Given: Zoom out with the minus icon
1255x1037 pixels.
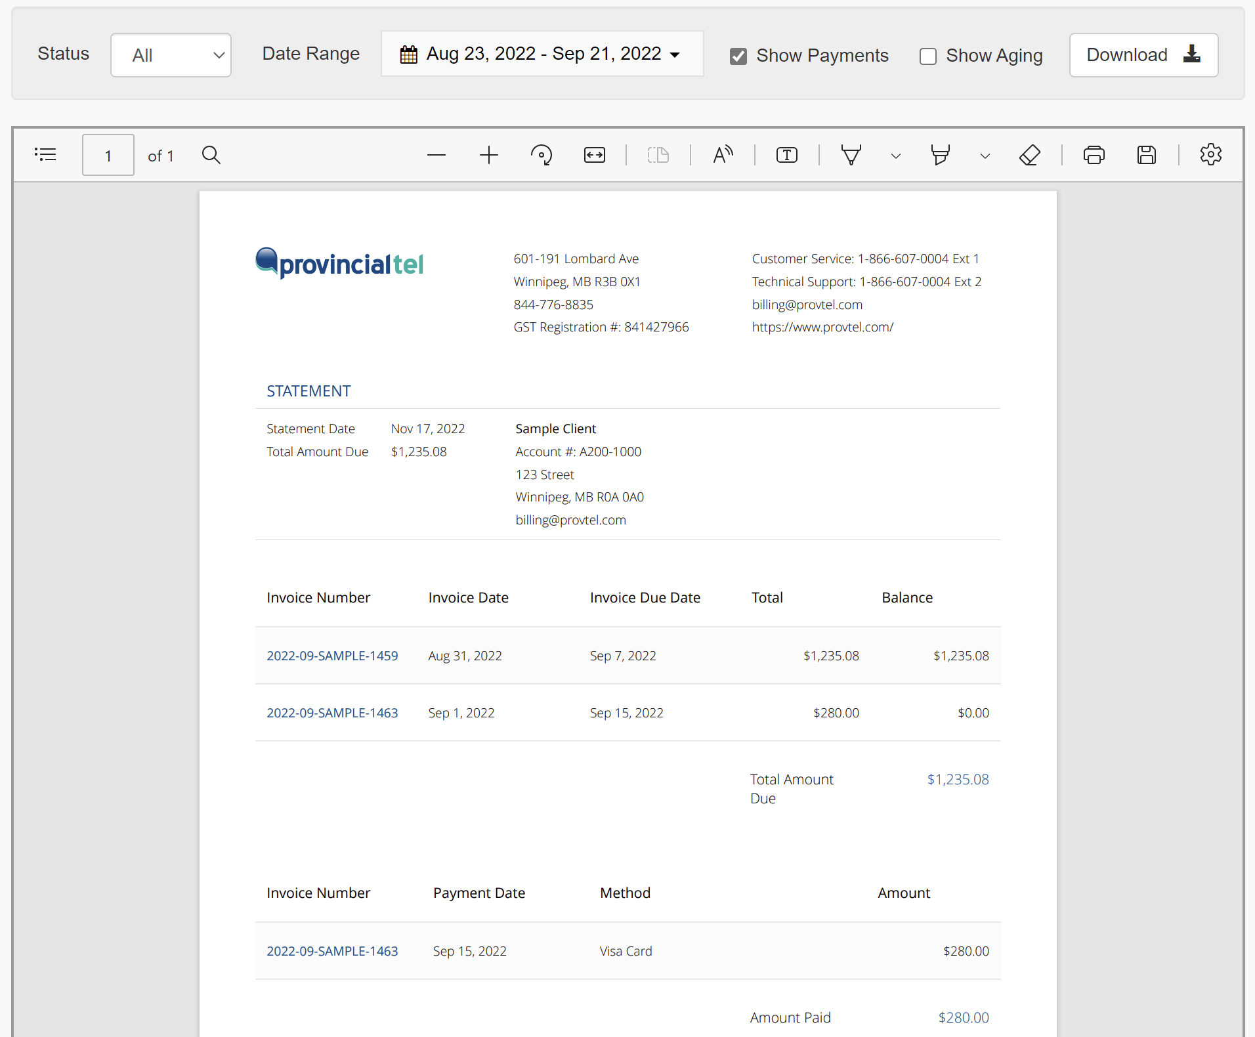Looking at the screenshot, I should pyautogui.click(x=436, y=155).
